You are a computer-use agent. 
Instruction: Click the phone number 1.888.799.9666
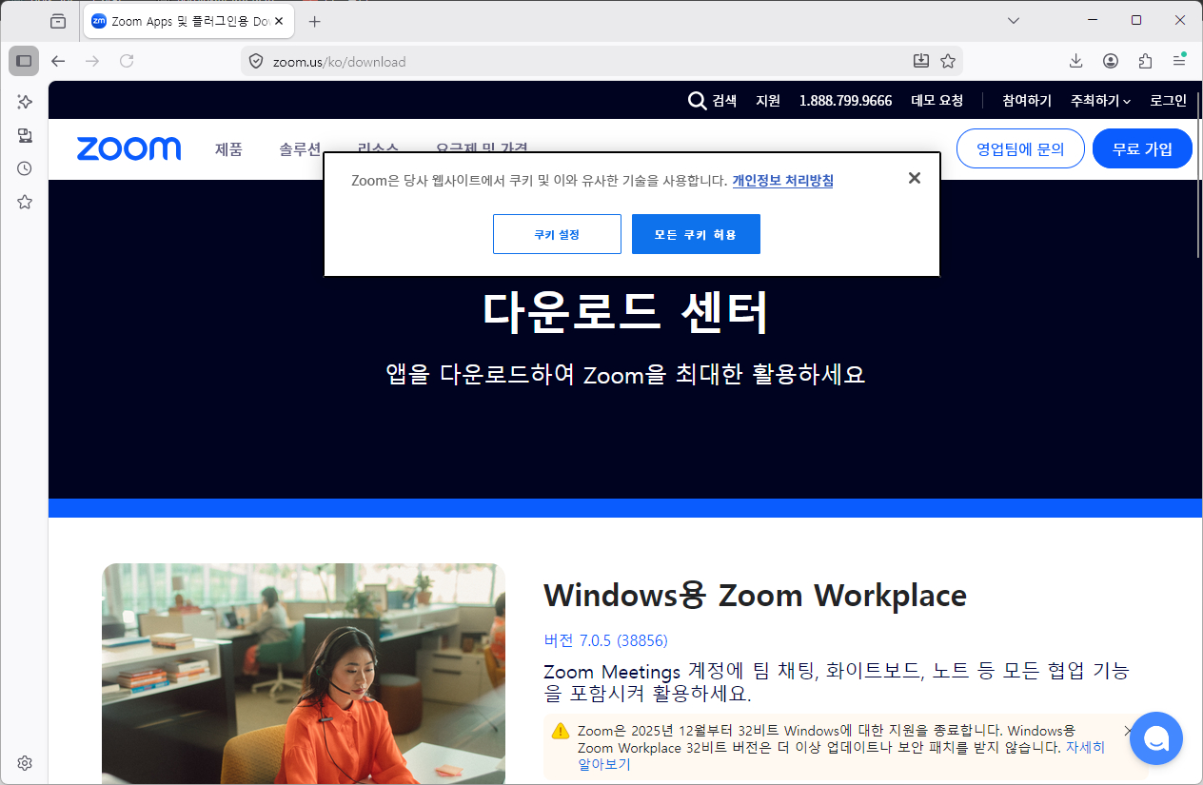click(845, 100)
